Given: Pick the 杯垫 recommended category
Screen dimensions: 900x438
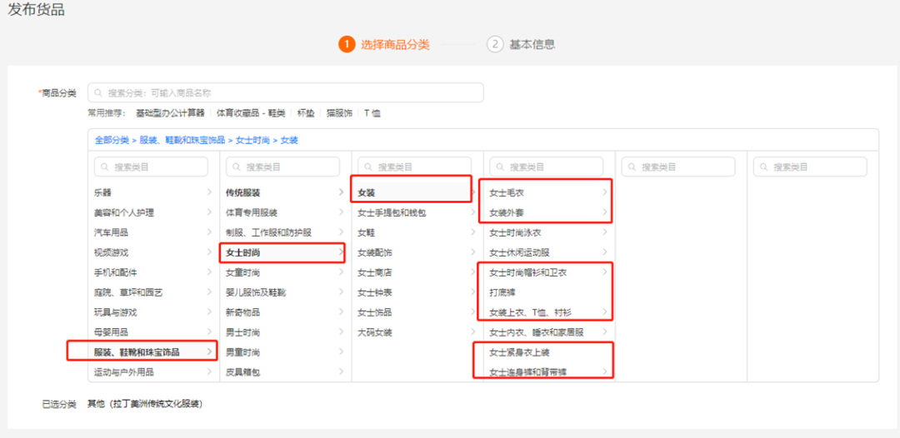Looking at the screenshot, I should pyautogui.click(x=306, y=112).
